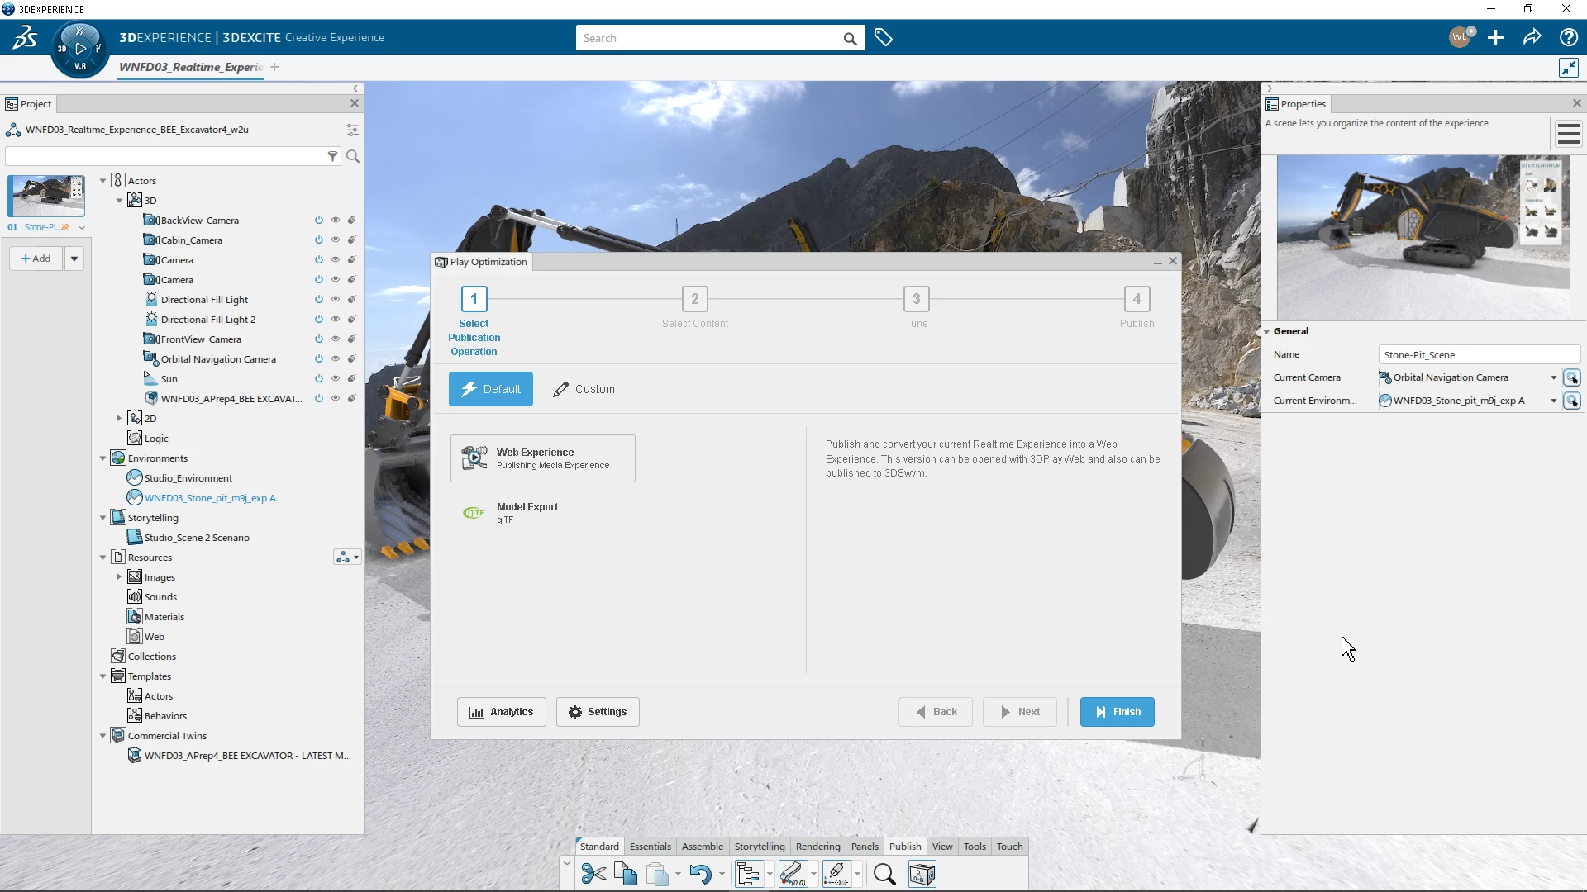This screenshot has height=892, width=1587.
Task: Click the magnifier search icon in bottom toolbar
Action: [884, 874]
